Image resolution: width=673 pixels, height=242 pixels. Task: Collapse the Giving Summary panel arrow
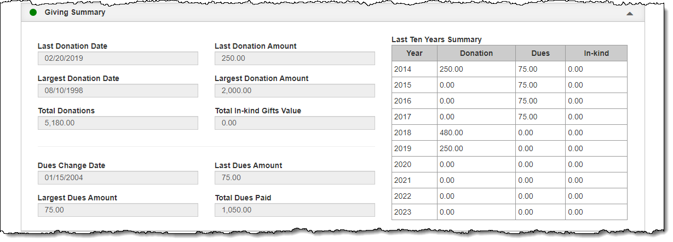pos(630,13)
